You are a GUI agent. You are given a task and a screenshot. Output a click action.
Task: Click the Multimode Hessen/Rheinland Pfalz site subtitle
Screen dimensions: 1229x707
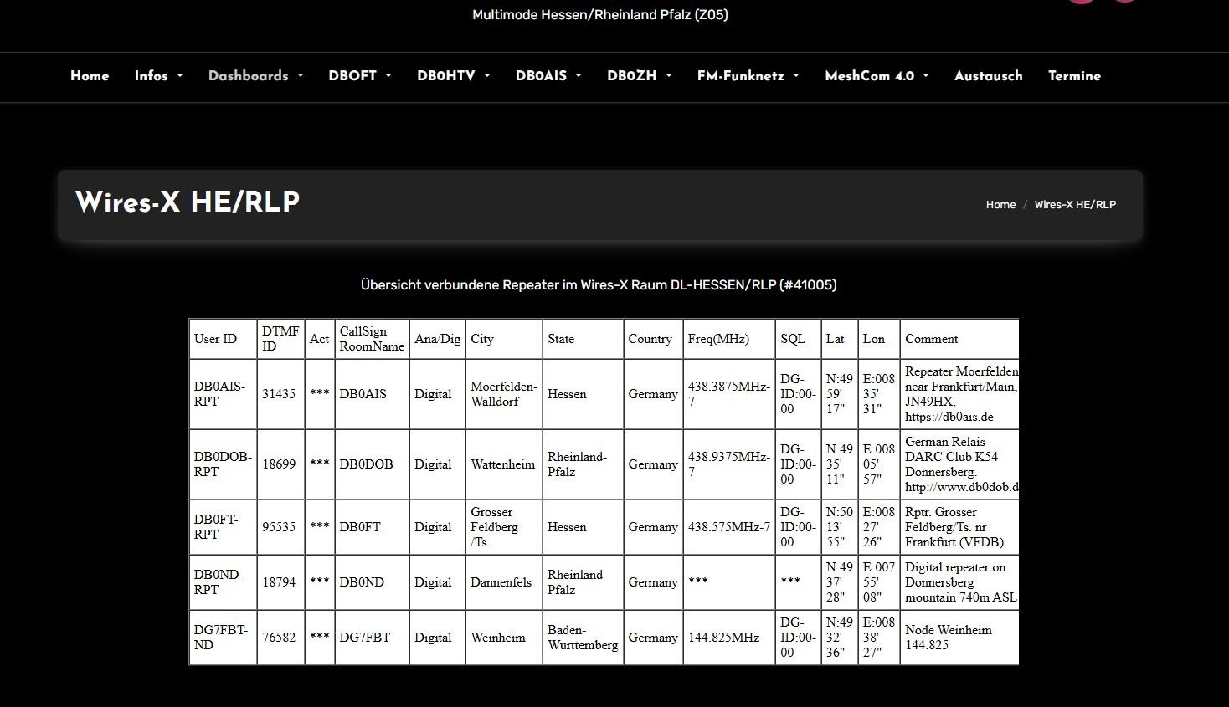pyautogui.click(x=599, y=15)
